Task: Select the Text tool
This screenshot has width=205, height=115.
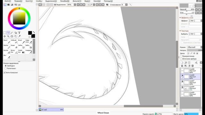Action: point(19,33)
